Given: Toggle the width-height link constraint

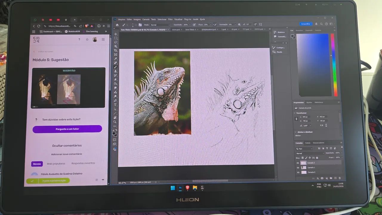Looking at the screenshot, I should pyautogui.click(x=296, y=119).
